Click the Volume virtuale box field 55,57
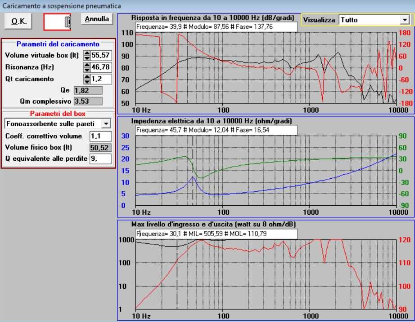This screenshot has width=415, height=322. pos(101,56)
